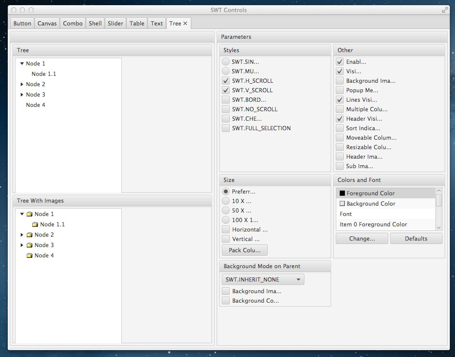This screenshot has width=455, height=357.
Task: Select the 10 X size radio button
Action: [x=226, y=201]
